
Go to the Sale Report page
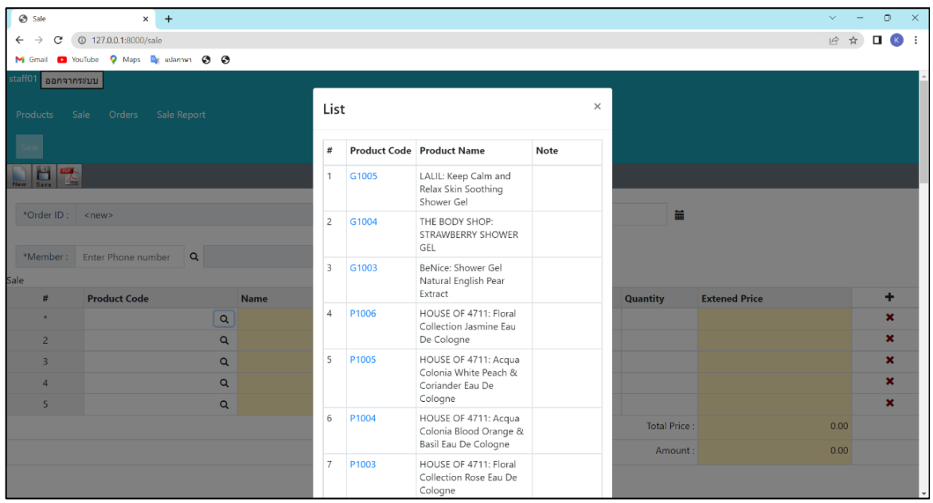(x=181, y=115)
